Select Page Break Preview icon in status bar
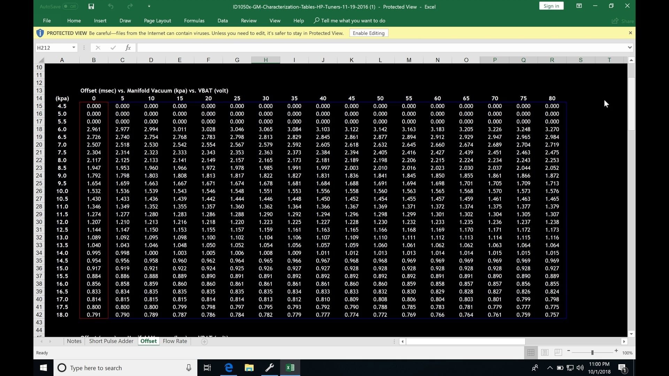The width and height of the screenshot is (669, 376). 558,352
